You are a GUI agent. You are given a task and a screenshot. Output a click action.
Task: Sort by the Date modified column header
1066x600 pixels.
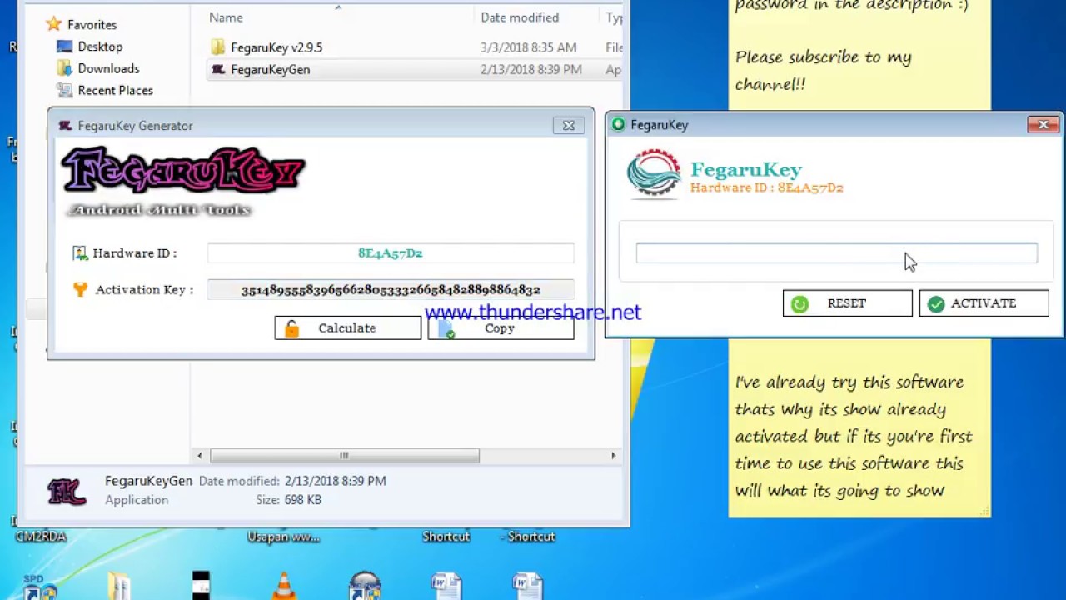tap(520, 17)
